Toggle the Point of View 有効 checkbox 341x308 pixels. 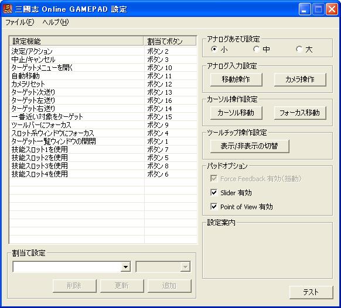pos(214,206)
